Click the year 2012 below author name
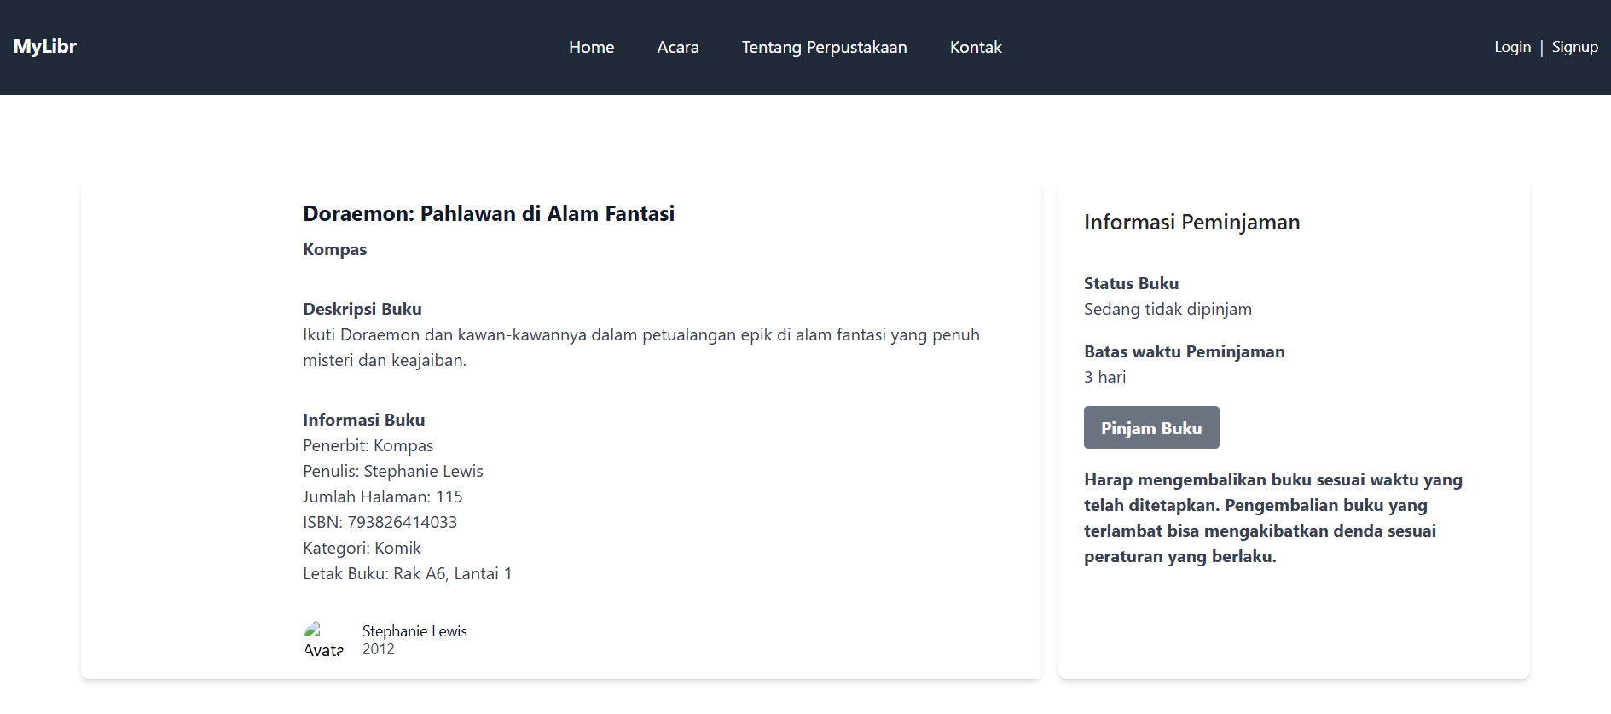Viewport: 1611px width, 714px height. (378, 649)
